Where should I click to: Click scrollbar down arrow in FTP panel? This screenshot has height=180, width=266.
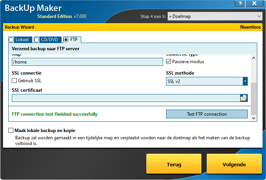(x=253, y=118)
